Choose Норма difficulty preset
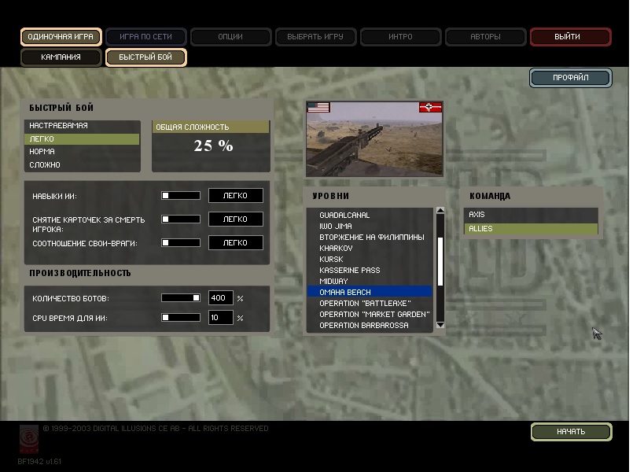The width and height of the screenshot is (644, 472). point(82,152)
